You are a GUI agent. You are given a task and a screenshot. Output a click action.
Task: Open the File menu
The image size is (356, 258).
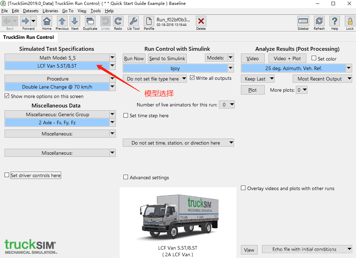[5, 11]
